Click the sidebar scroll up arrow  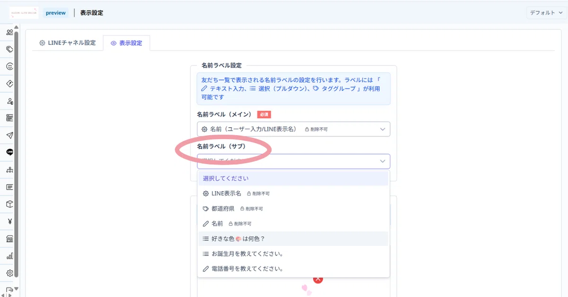16,27
